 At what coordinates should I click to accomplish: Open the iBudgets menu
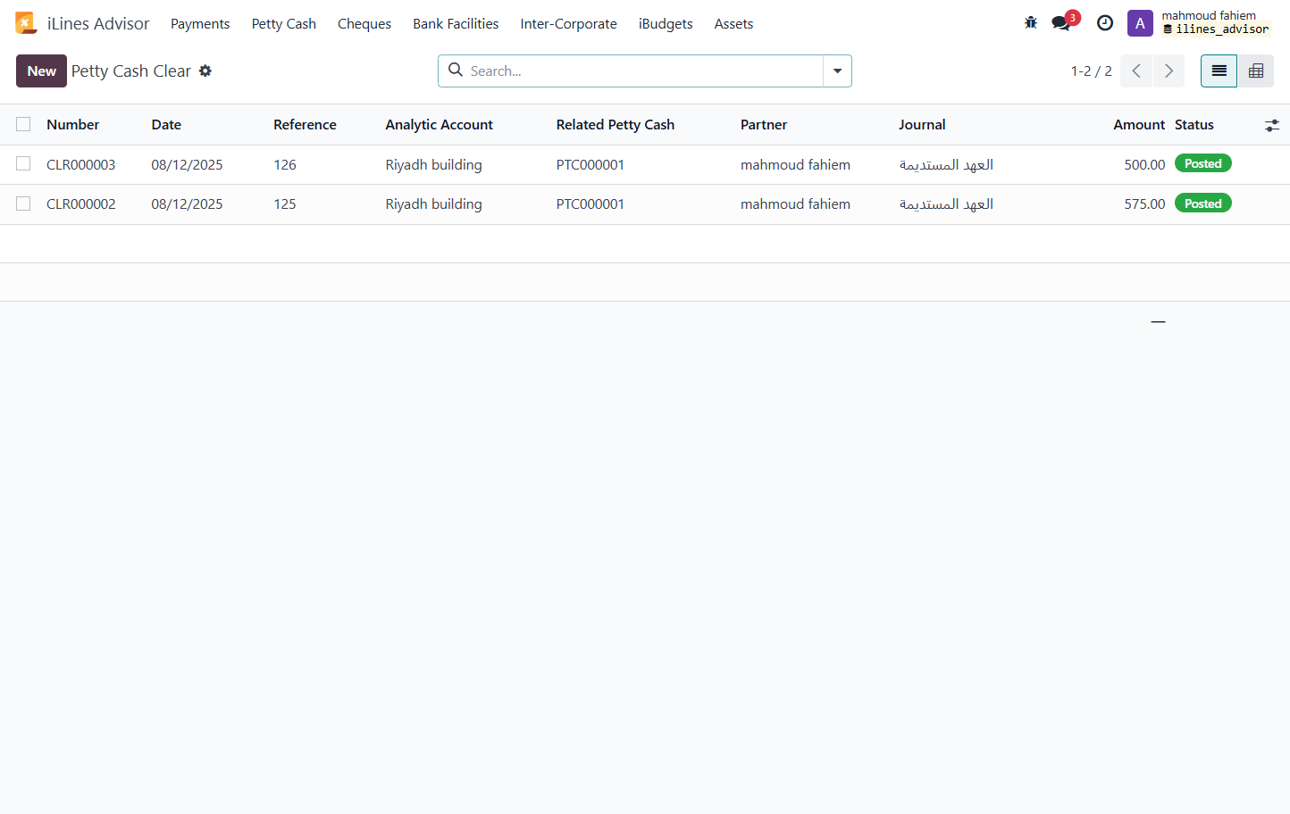(666, 23)
